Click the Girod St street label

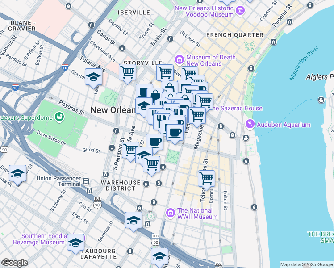(92, 151)
